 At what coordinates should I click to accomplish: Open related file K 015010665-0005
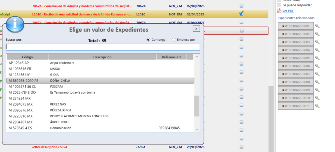coord(296,58)
